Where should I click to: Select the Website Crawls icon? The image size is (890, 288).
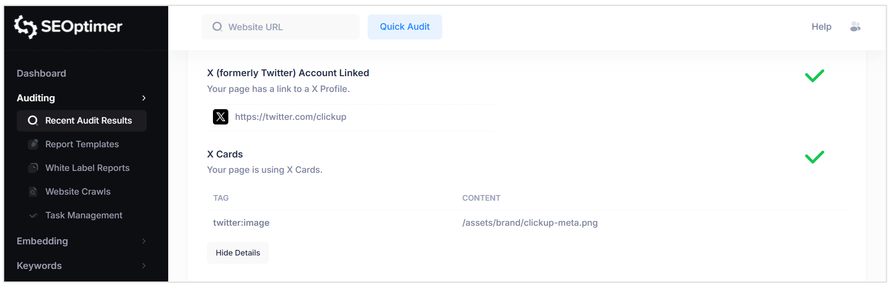(x=33, y=191)
